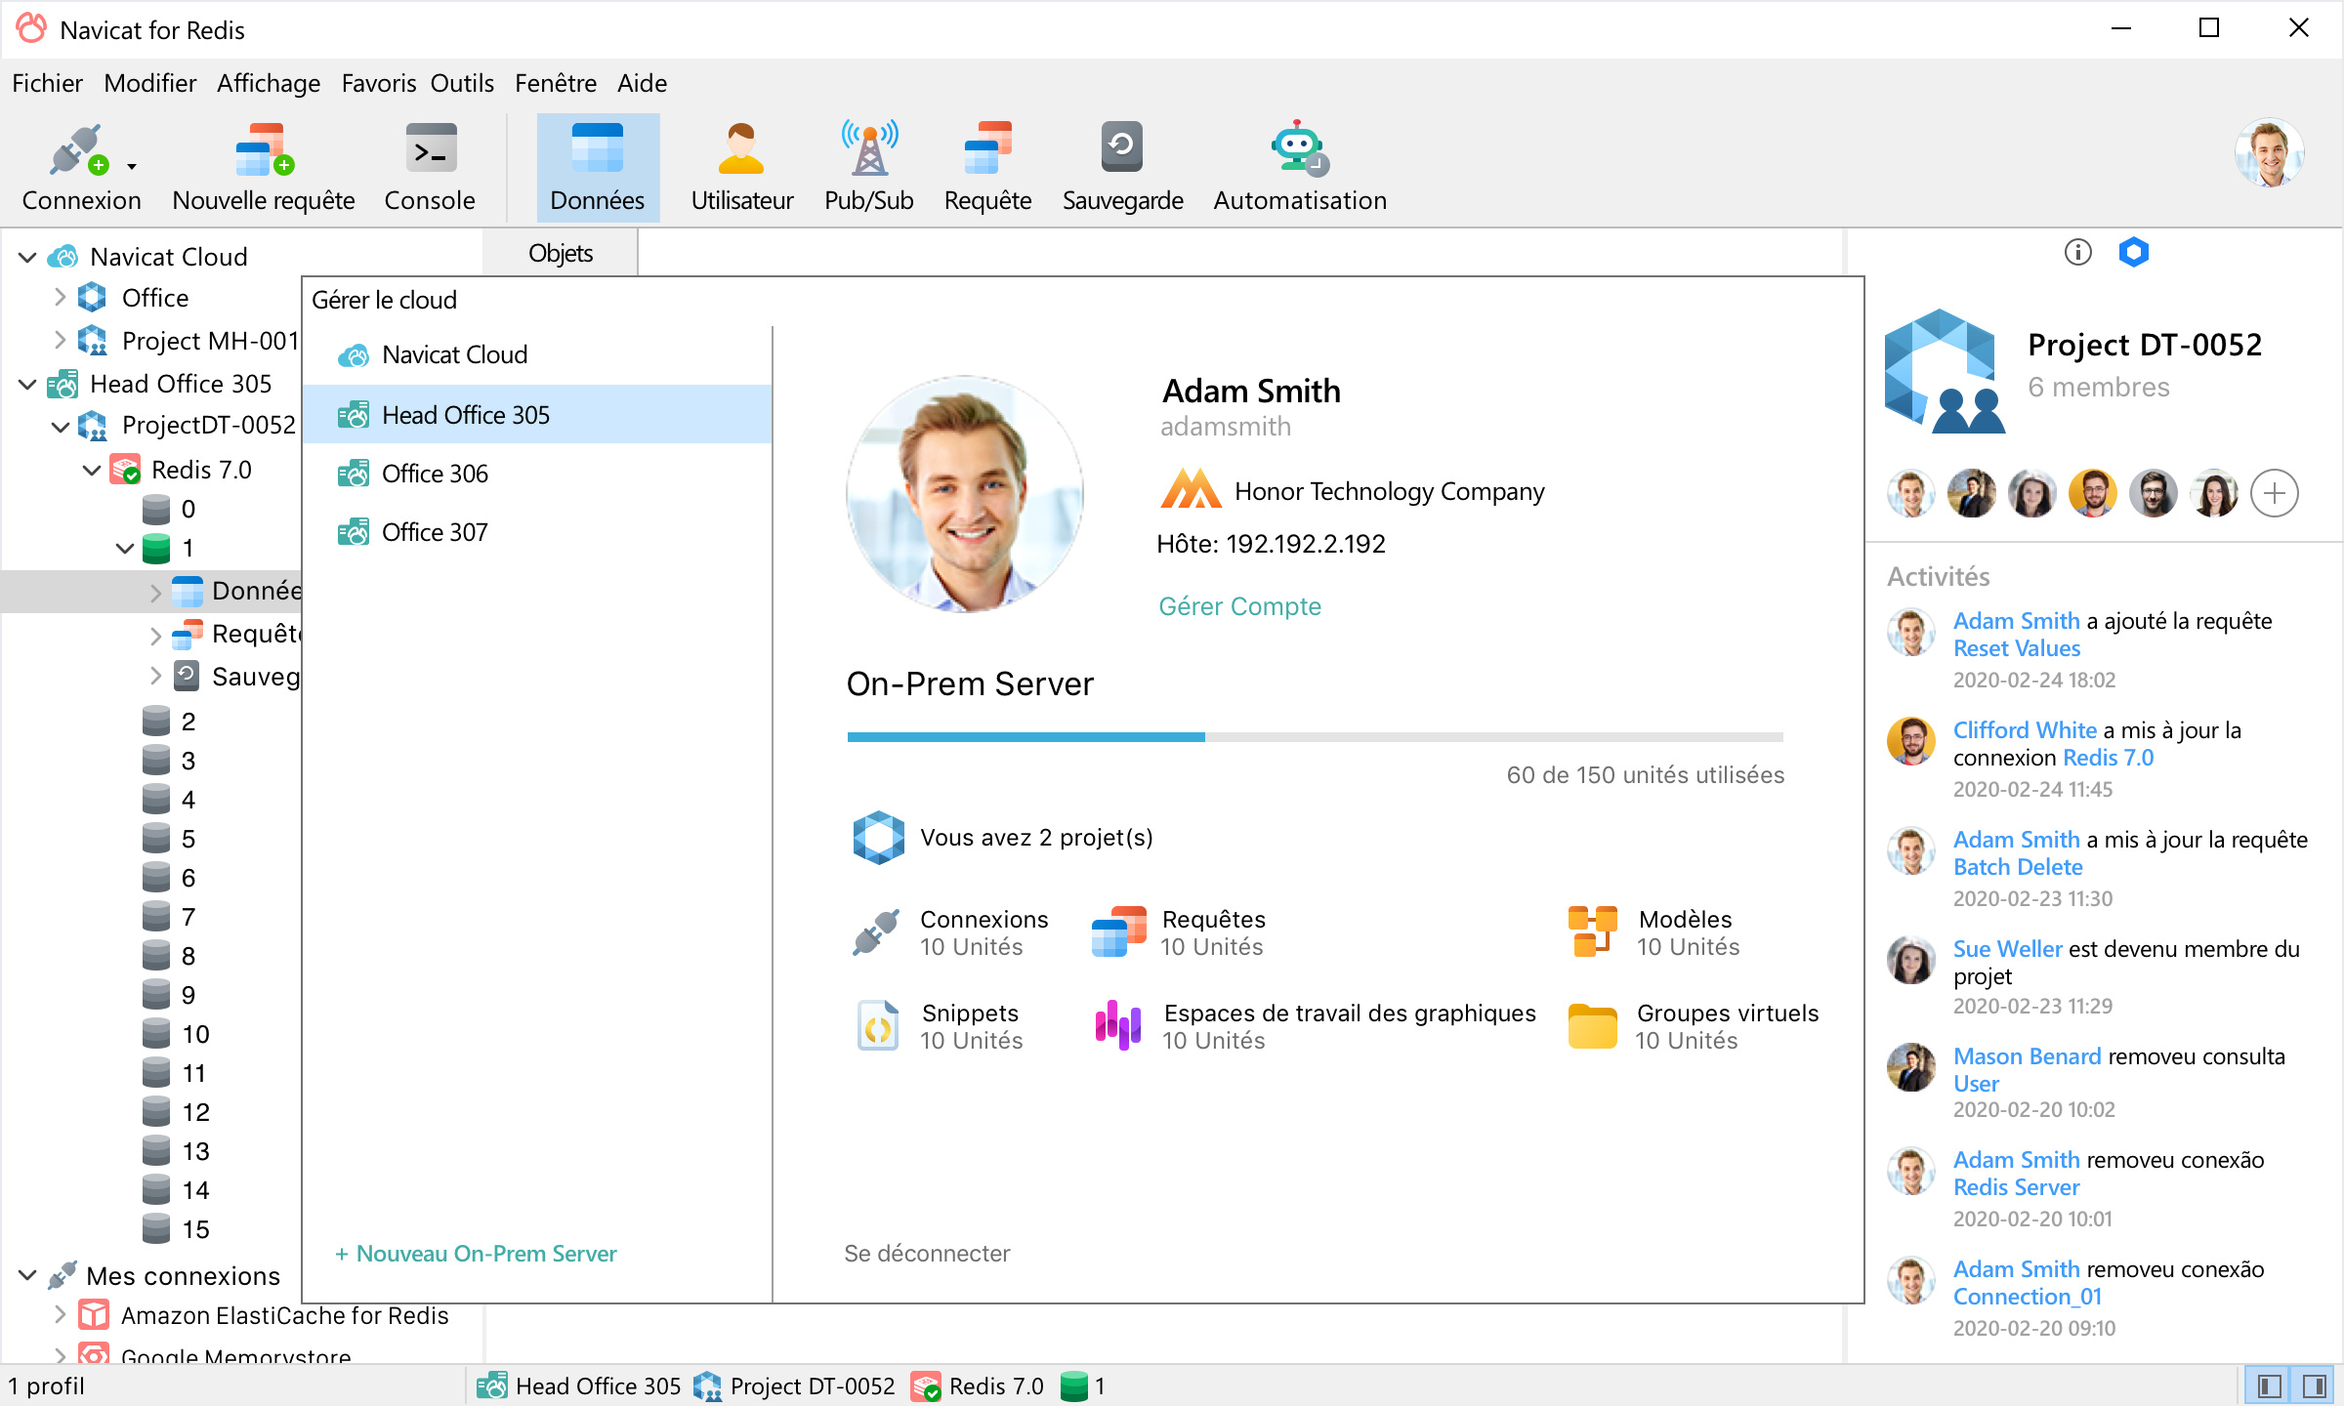Open Sue Weller activity link
This screenshot has width=2344, height=1406.
coord(2008,949)
